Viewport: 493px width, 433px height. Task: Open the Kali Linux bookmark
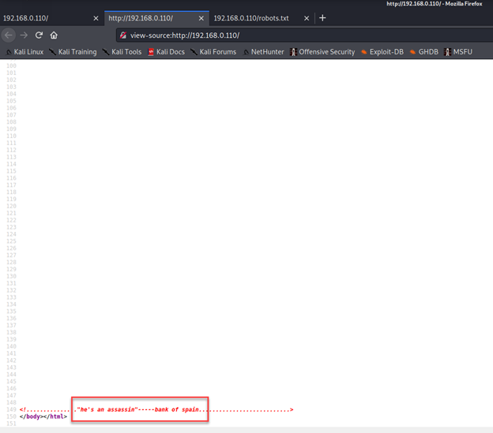(x=24, y=52)
